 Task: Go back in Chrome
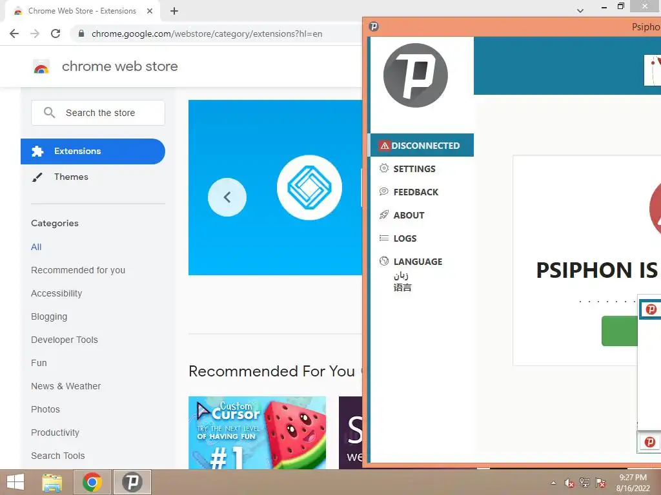[14, 34]
